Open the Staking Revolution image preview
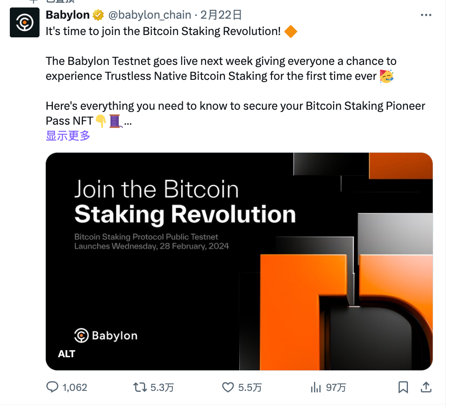 click(x=239, y=260)
